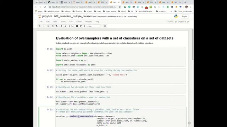
Task: Expand the bookmarks bar overflow arrow
Action: pyautogui.click(x=171, y=11)
